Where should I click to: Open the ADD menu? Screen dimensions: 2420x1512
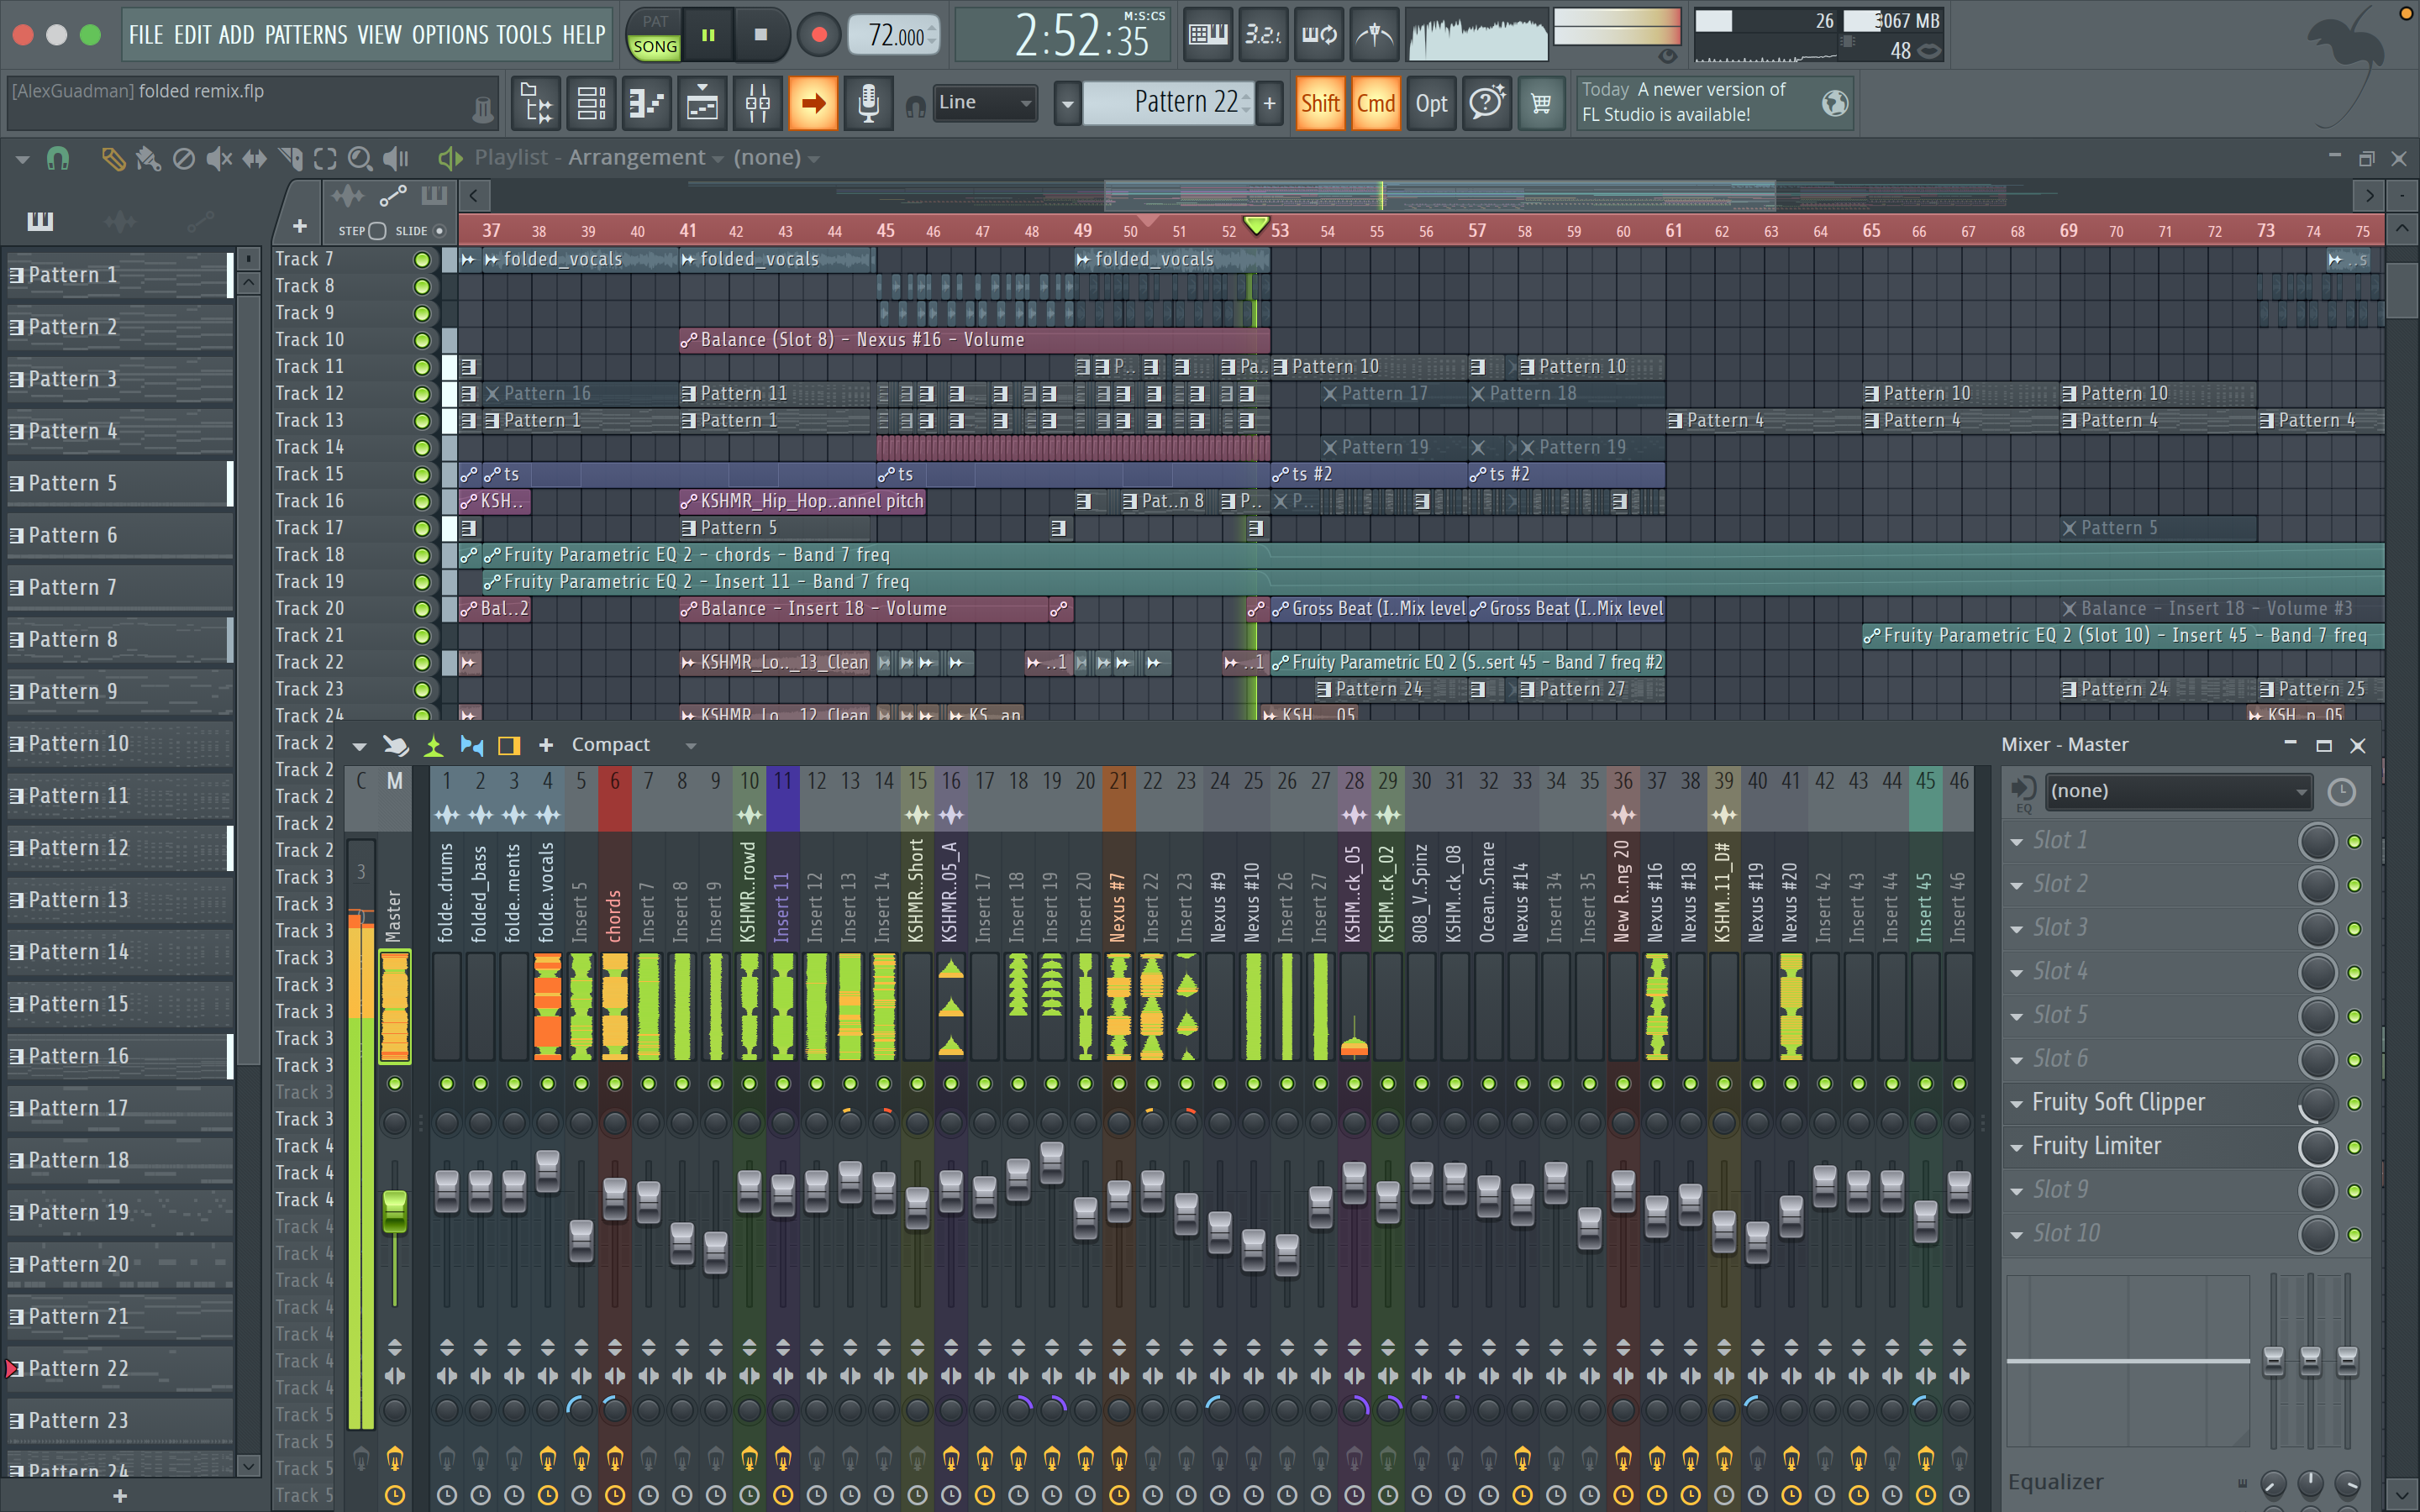[237, 35]
